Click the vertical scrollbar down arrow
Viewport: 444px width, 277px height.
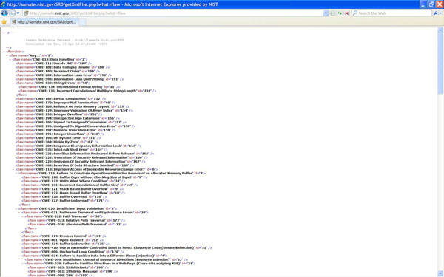click(440, 273)
